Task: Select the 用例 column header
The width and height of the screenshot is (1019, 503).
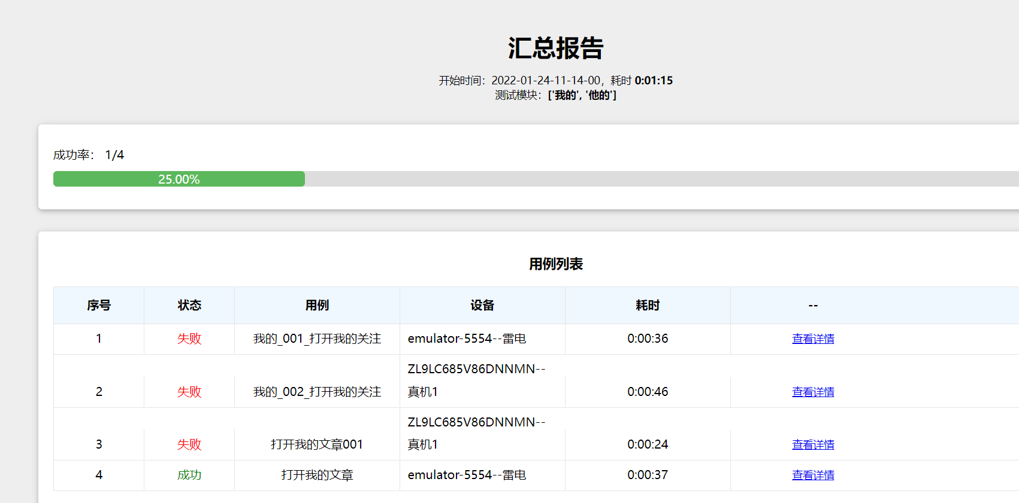Action: pos(317,305)
